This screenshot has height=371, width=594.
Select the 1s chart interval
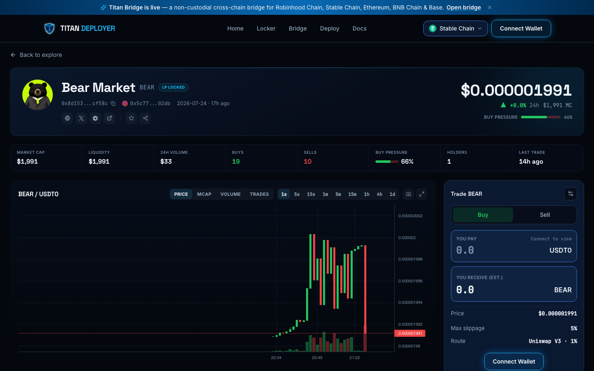pos(284,194)
